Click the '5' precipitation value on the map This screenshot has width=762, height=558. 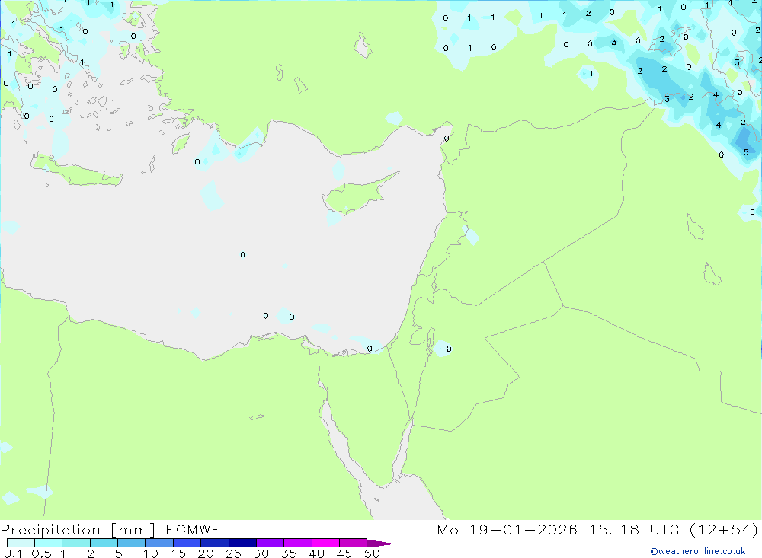coord(746,152)
